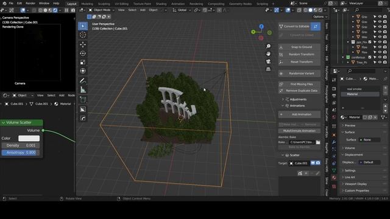
Task: Select the real smoke material slot
Action: [x=360, y=89]
